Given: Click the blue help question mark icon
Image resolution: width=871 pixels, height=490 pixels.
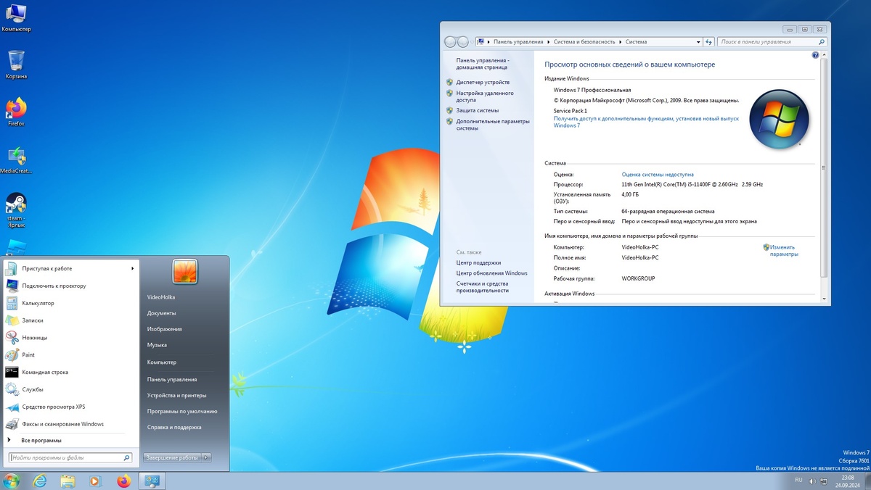Looking at the screenshot, I should click(815, 55).
